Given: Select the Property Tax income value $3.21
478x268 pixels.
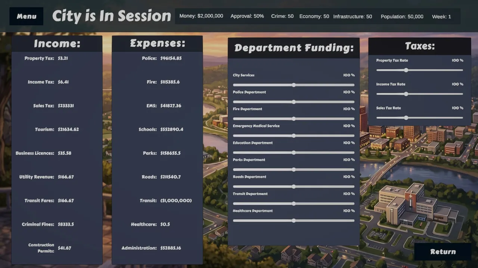Looking at the screenshot, I should 63,58.
